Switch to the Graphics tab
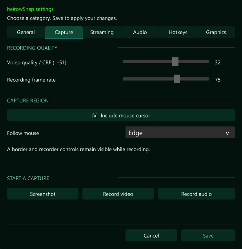The image size is (242, 249). [x=216, y=32]
